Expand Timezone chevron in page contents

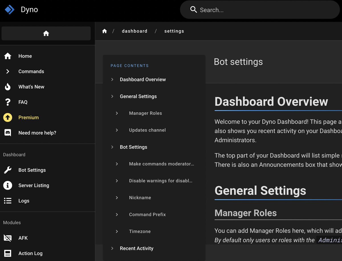pyautogui.click(x=117, y=231)
